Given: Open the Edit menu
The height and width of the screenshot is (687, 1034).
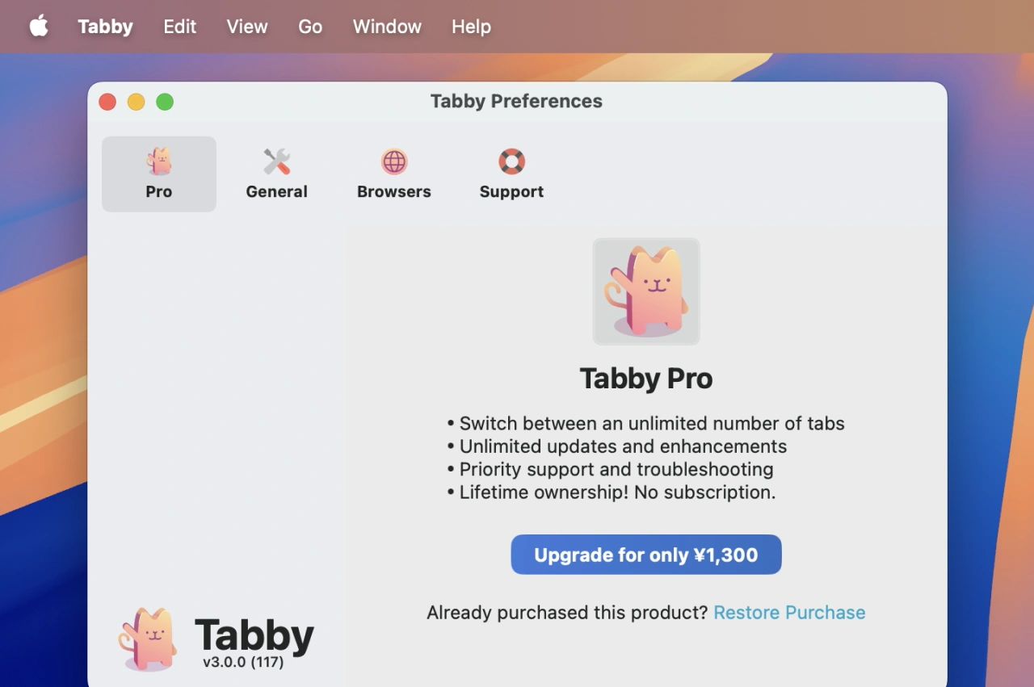Looking at the screenshot, I should click(x=179, y=27).
